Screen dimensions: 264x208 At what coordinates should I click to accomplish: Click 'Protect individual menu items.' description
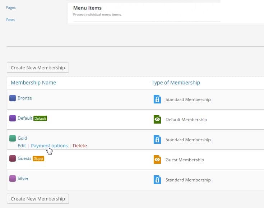click(97, 15)
